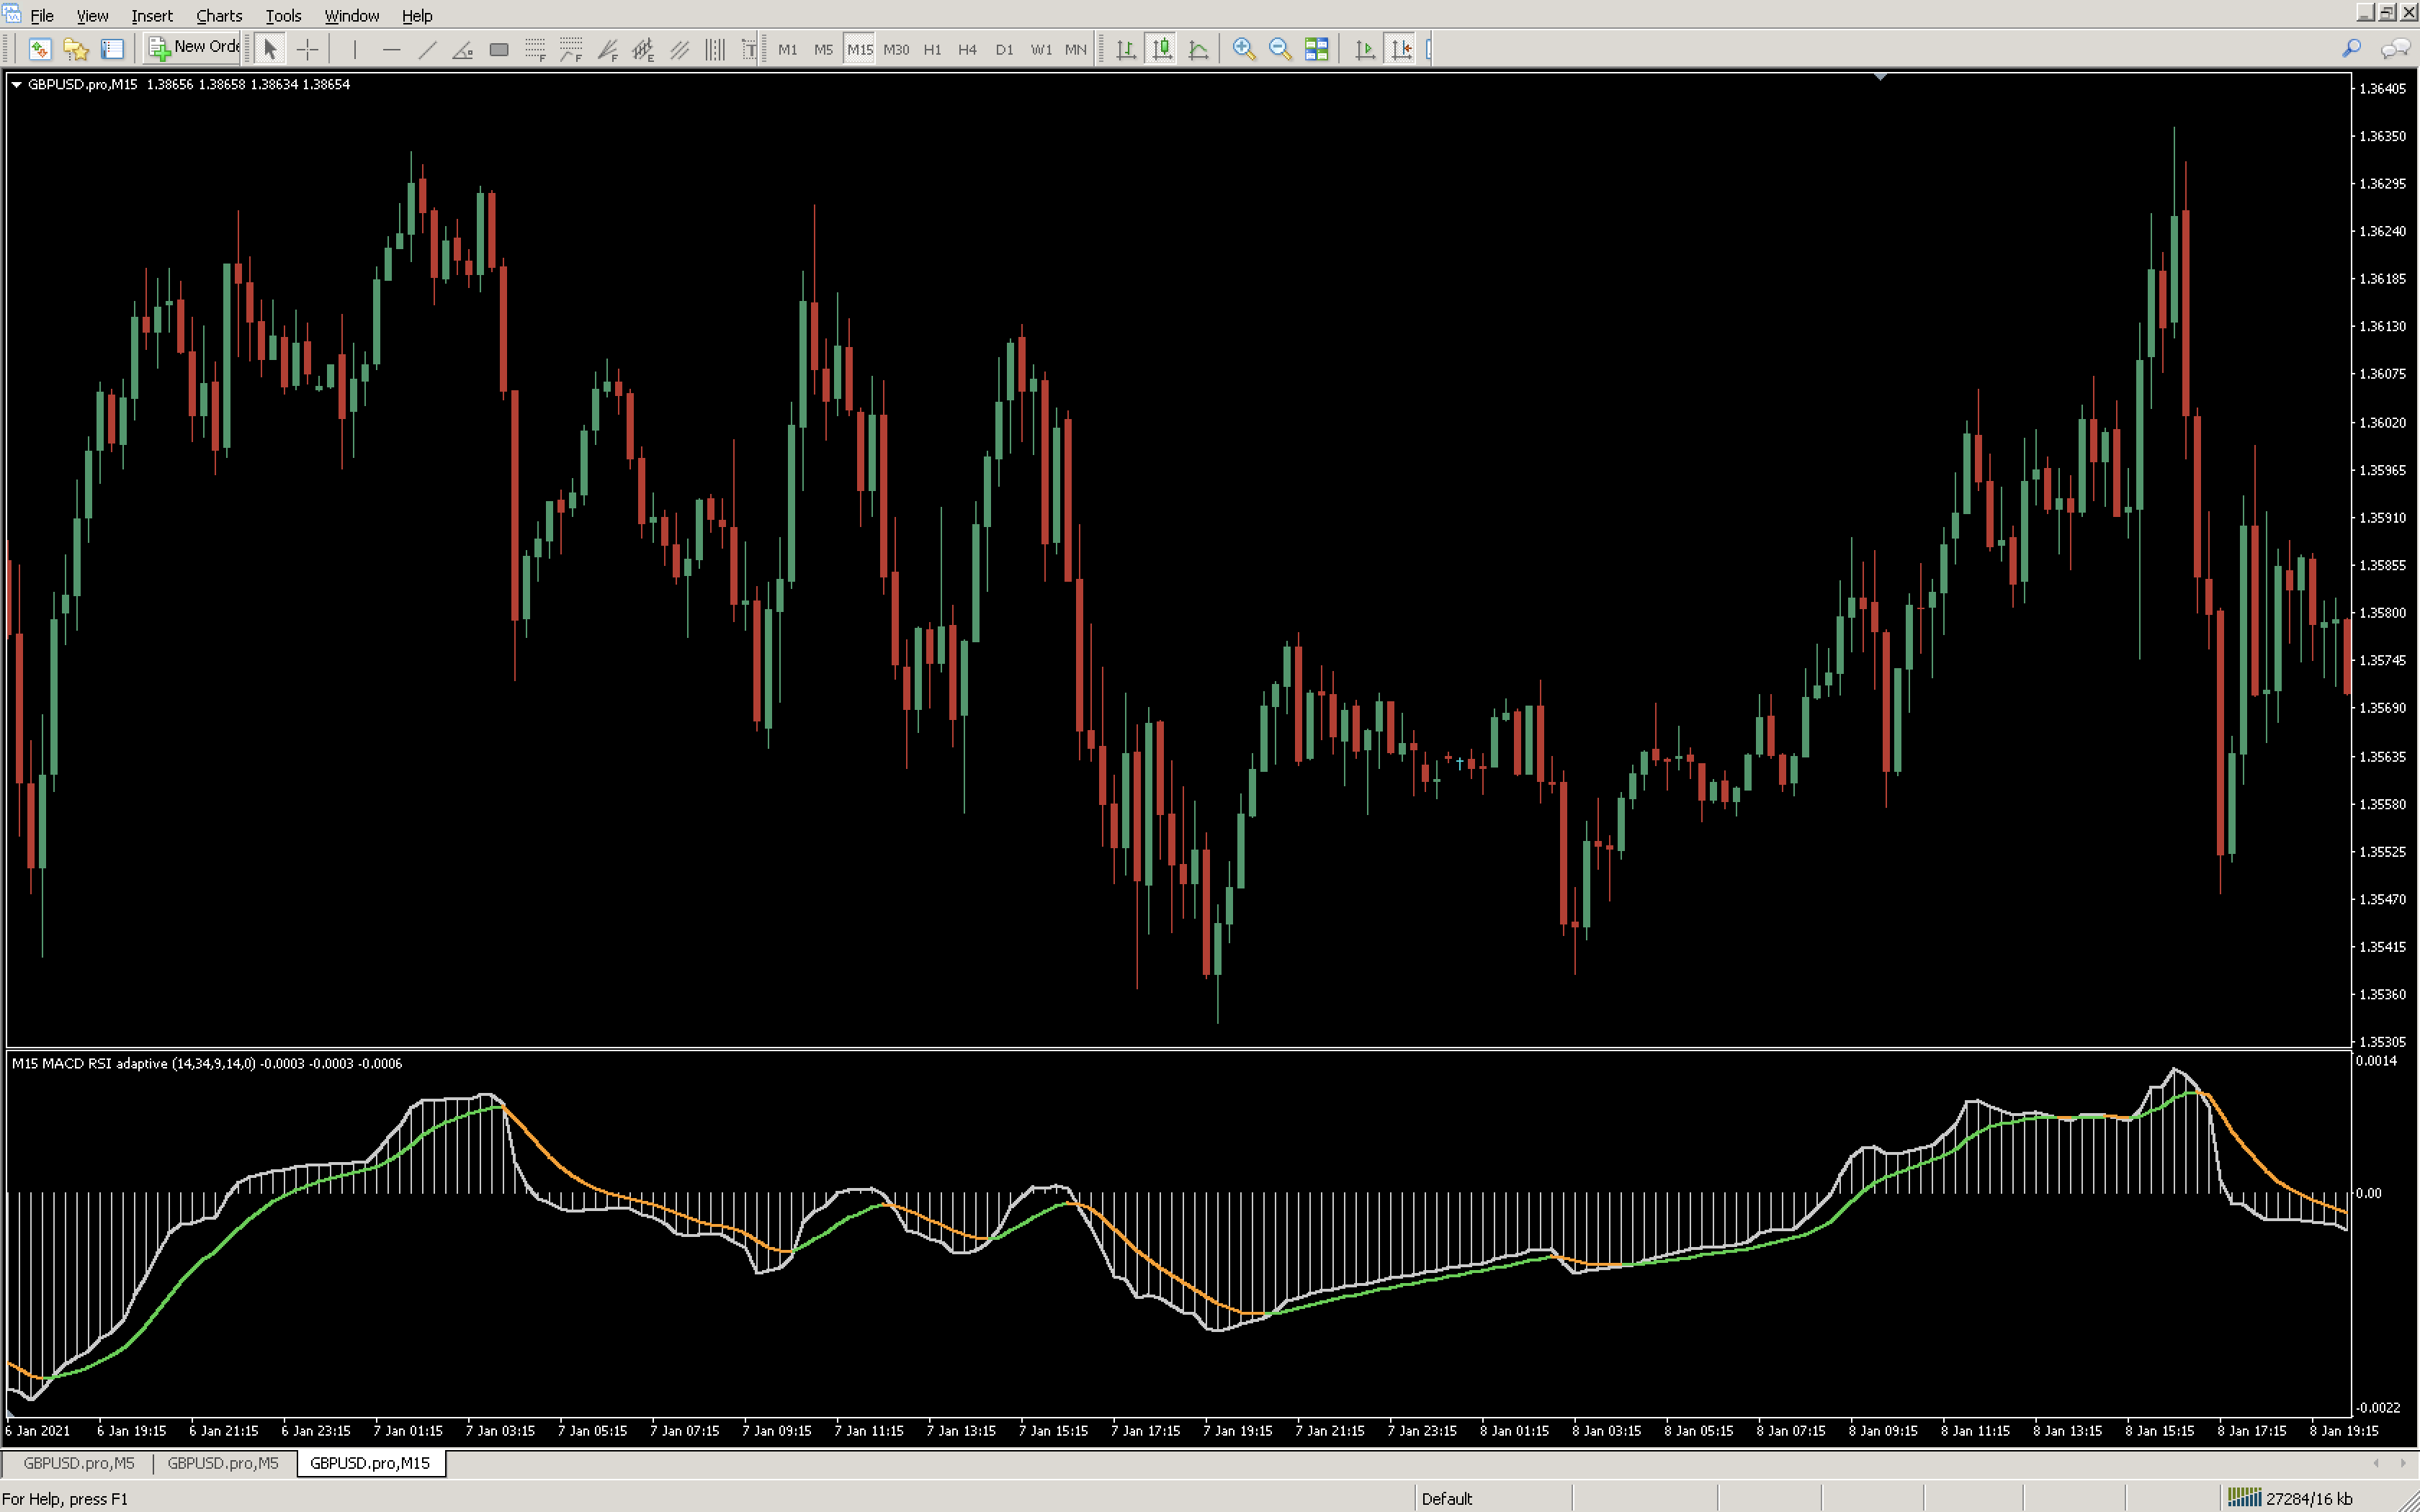Open the Charts menu
This screenshot has width=2420, height=1512.
[218, 16]
